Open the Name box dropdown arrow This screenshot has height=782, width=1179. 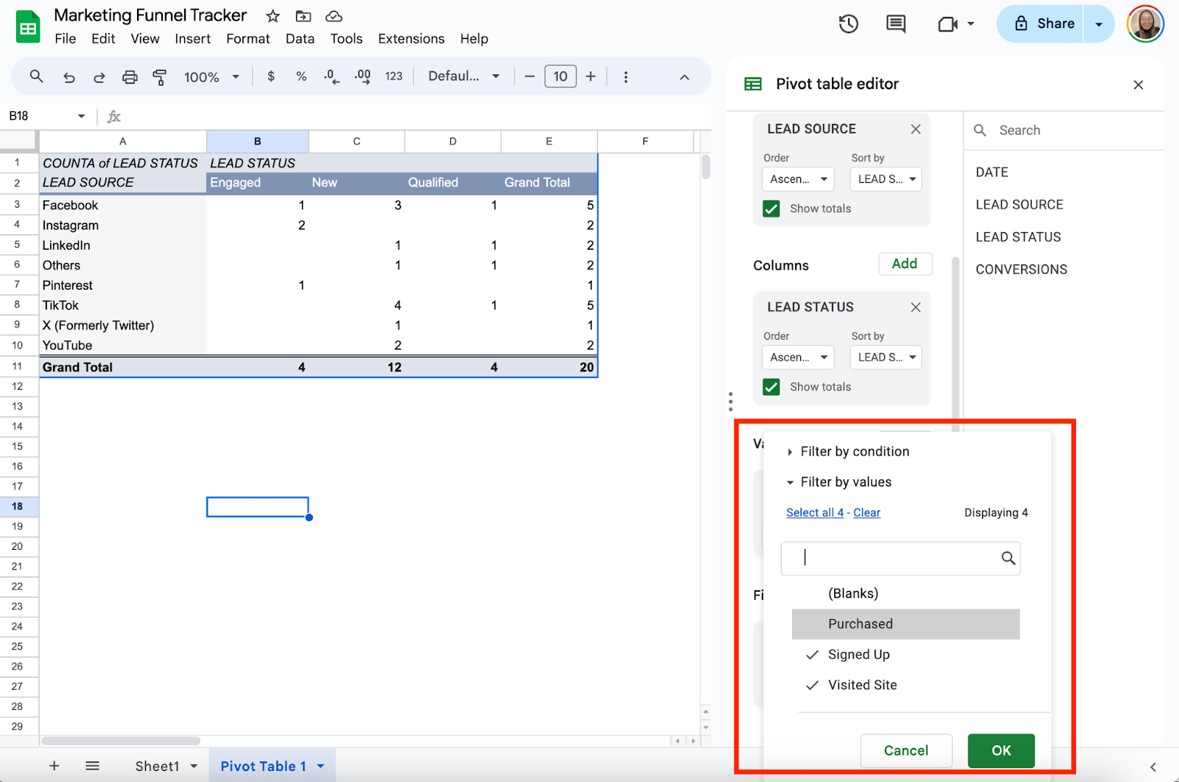pos(81,116)
